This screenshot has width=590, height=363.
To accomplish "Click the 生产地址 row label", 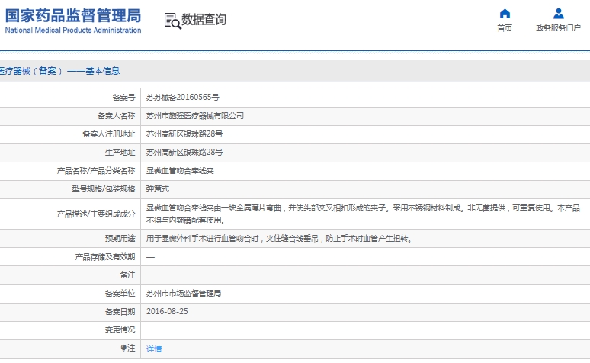I will click(120, 153).
